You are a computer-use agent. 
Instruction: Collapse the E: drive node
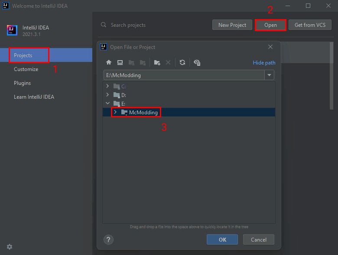click(x=107, y=103)
